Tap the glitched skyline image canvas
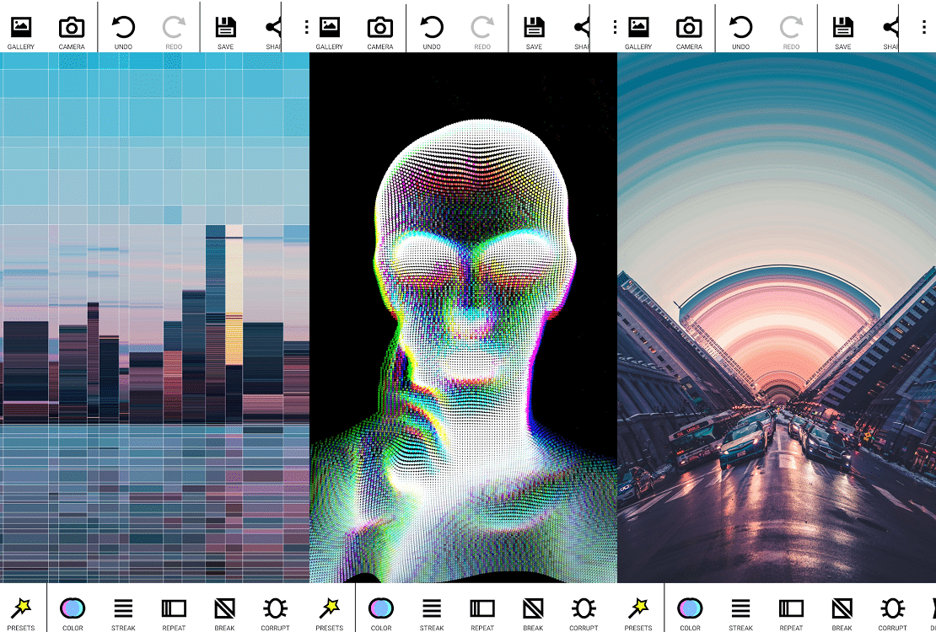The width and height of the screenshot is (936, 632). 154,318
